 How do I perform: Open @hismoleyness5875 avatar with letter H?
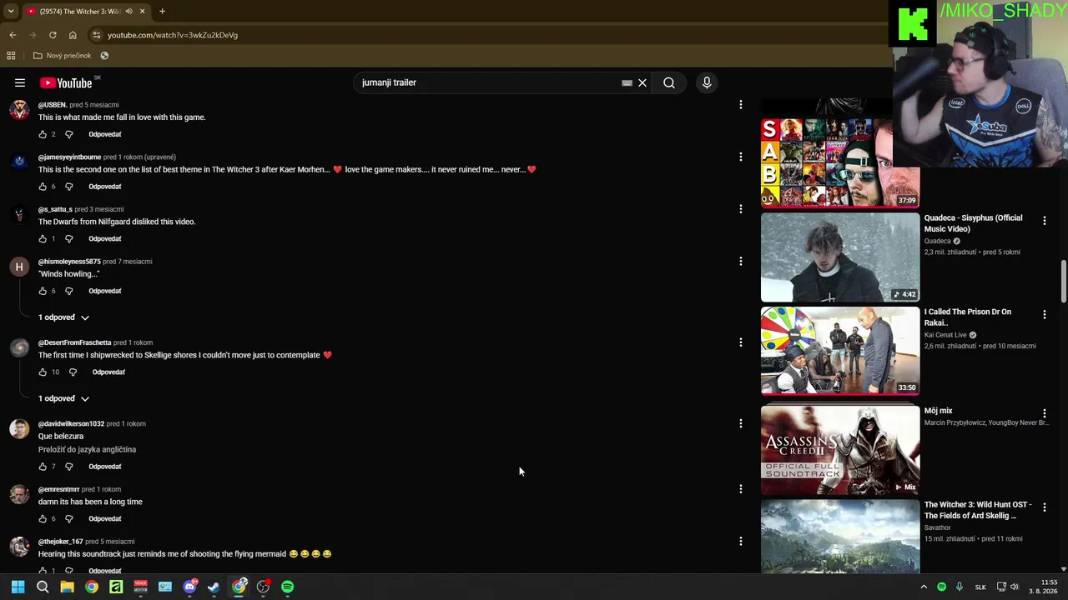[x=19, y=267]
